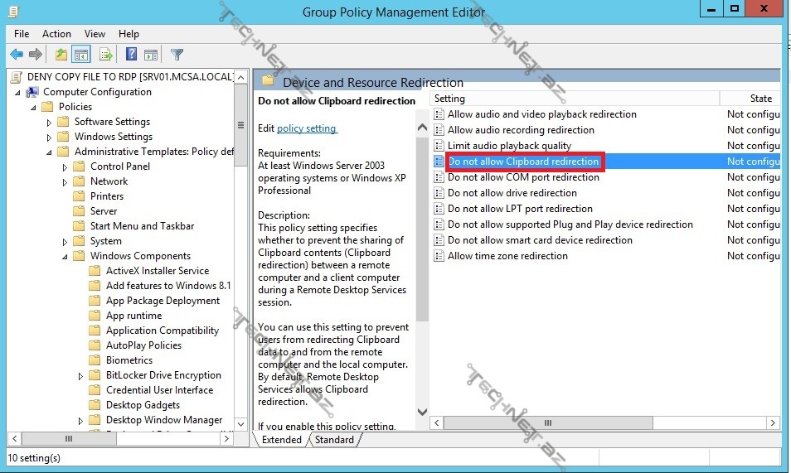Expand the Software Settings node

tap(49, 123)
